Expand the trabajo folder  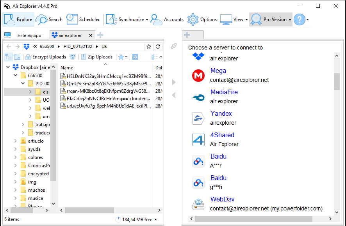pyautogui.click(x=23, y=125)
